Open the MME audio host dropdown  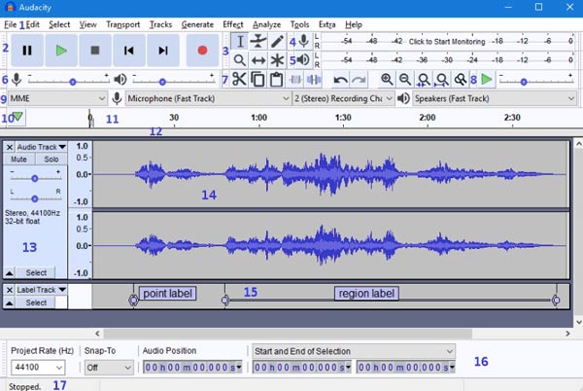(56, 98)
